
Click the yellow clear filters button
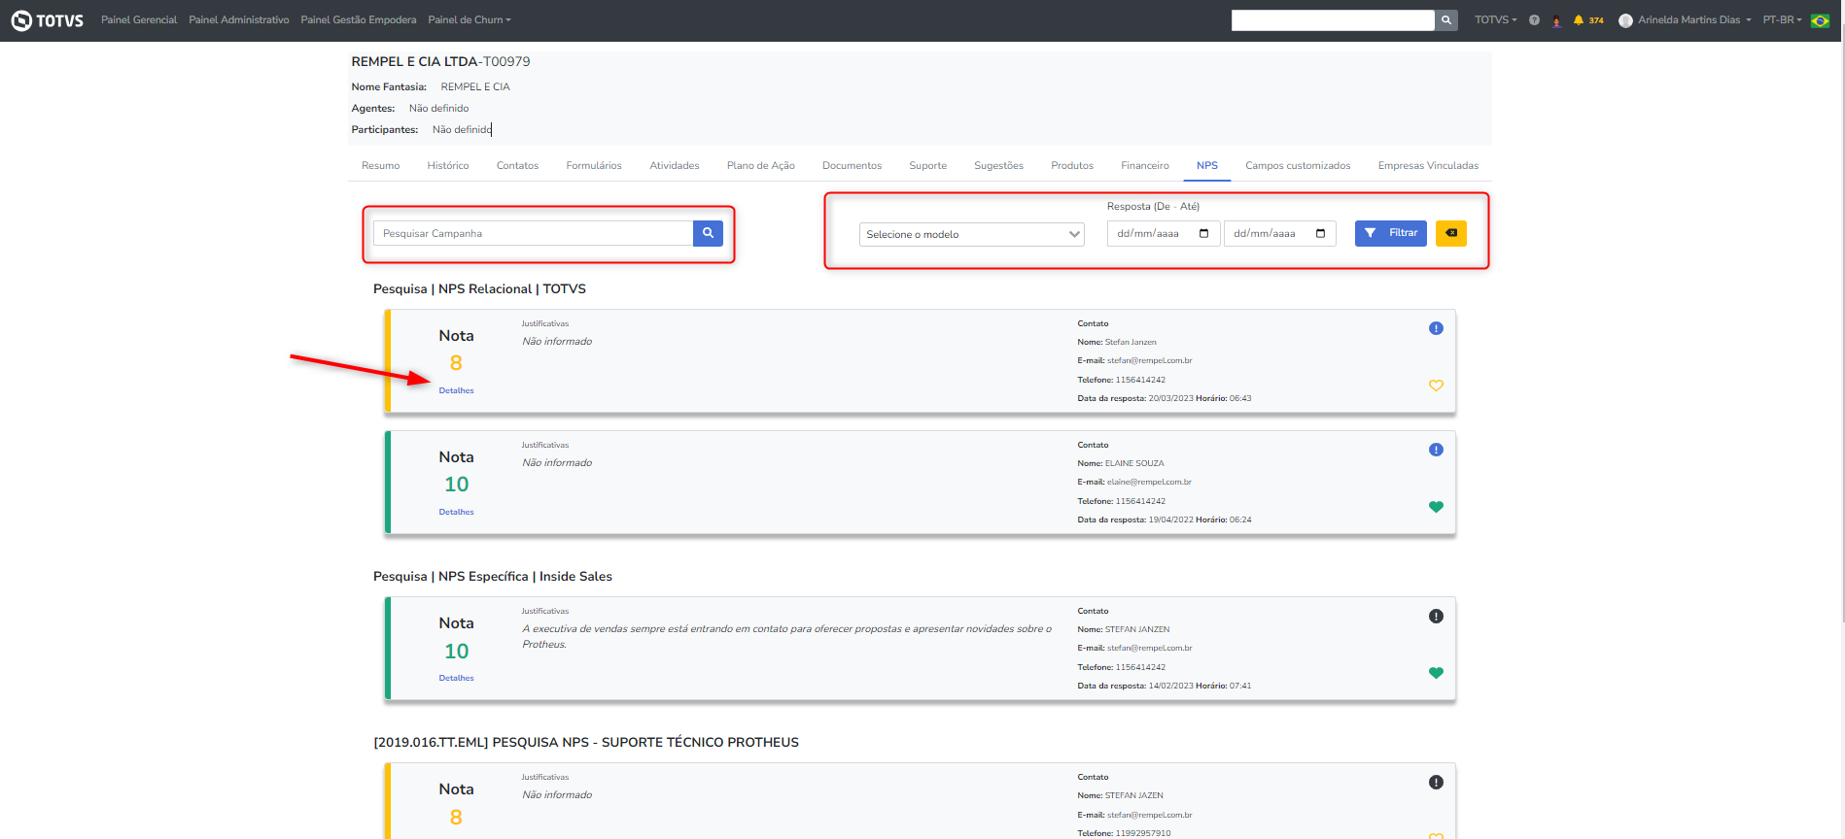click(1450, 233)
